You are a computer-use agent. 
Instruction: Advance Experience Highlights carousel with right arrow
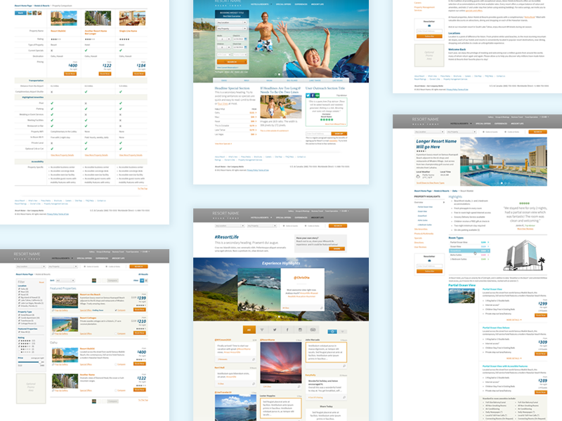[365, 289]
